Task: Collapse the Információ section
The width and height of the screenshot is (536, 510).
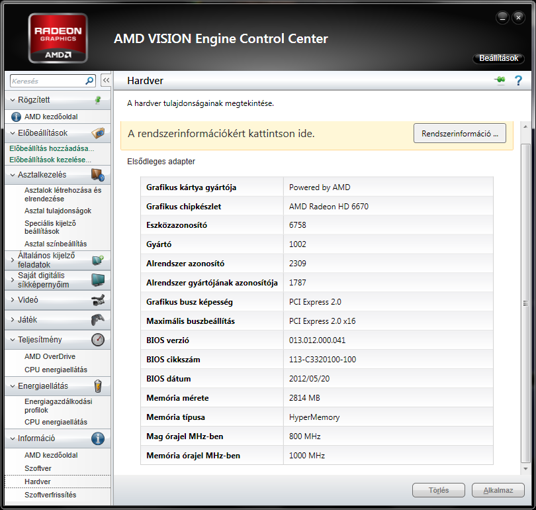Action: tap(13, 438)
